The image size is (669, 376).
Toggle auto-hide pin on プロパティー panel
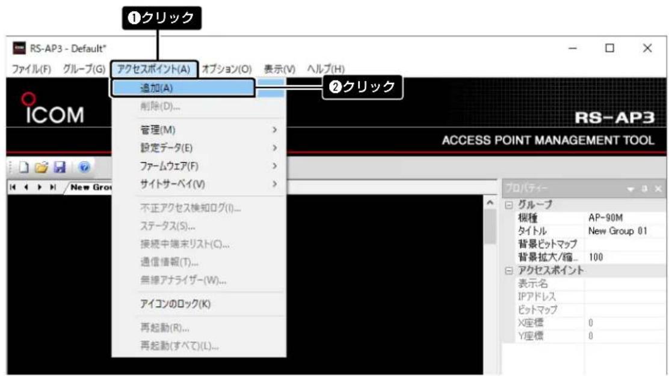(645, 188)
